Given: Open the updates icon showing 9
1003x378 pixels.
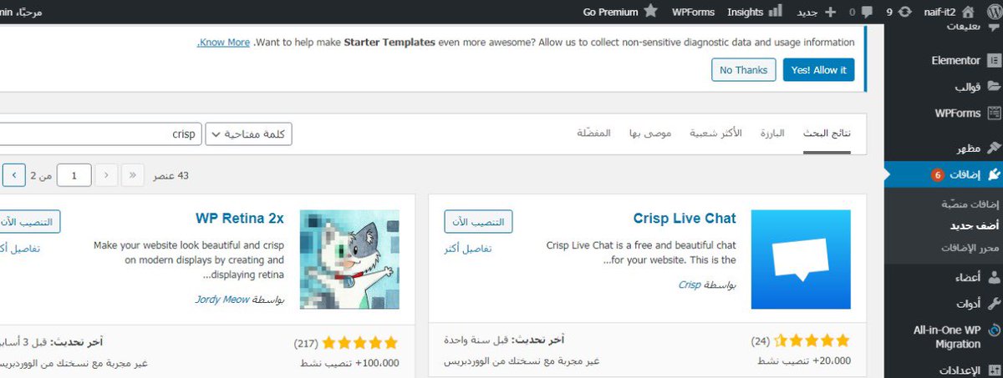Looking at the screenshot, I should 904,12.
